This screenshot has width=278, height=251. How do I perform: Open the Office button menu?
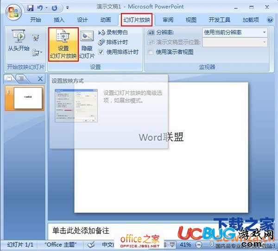tap(13, 12)
